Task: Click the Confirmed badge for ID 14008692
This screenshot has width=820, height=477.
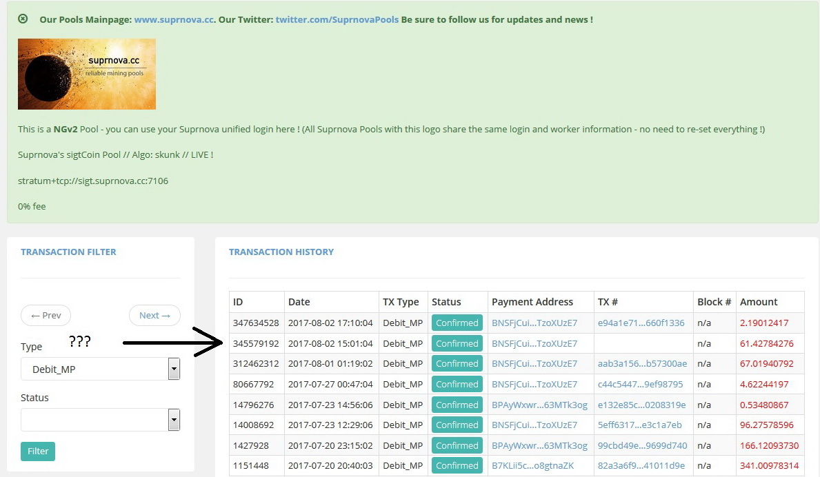Action: (457, 425)
